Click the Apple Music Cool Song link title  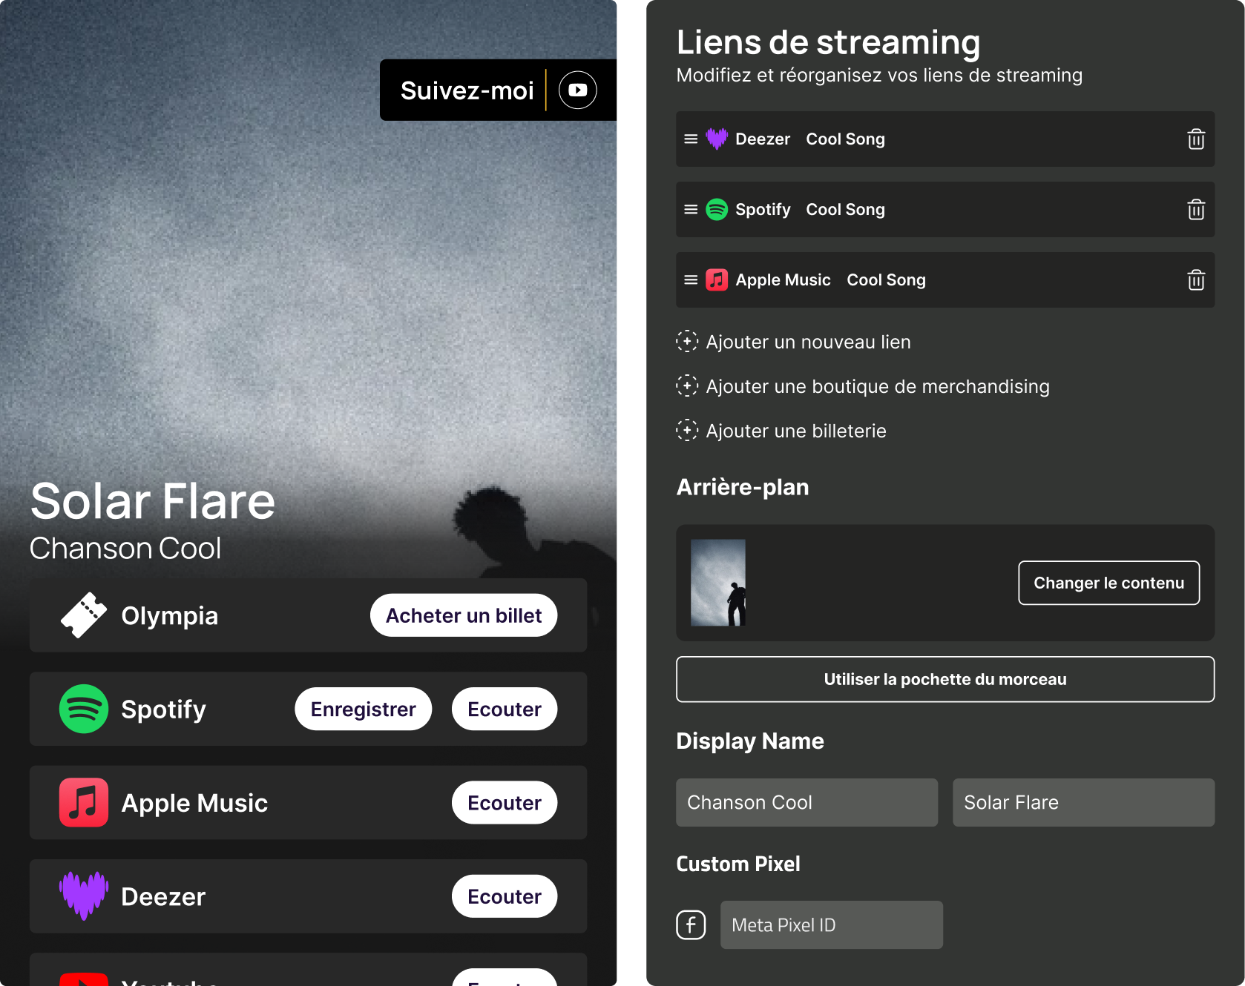[886, 279]
